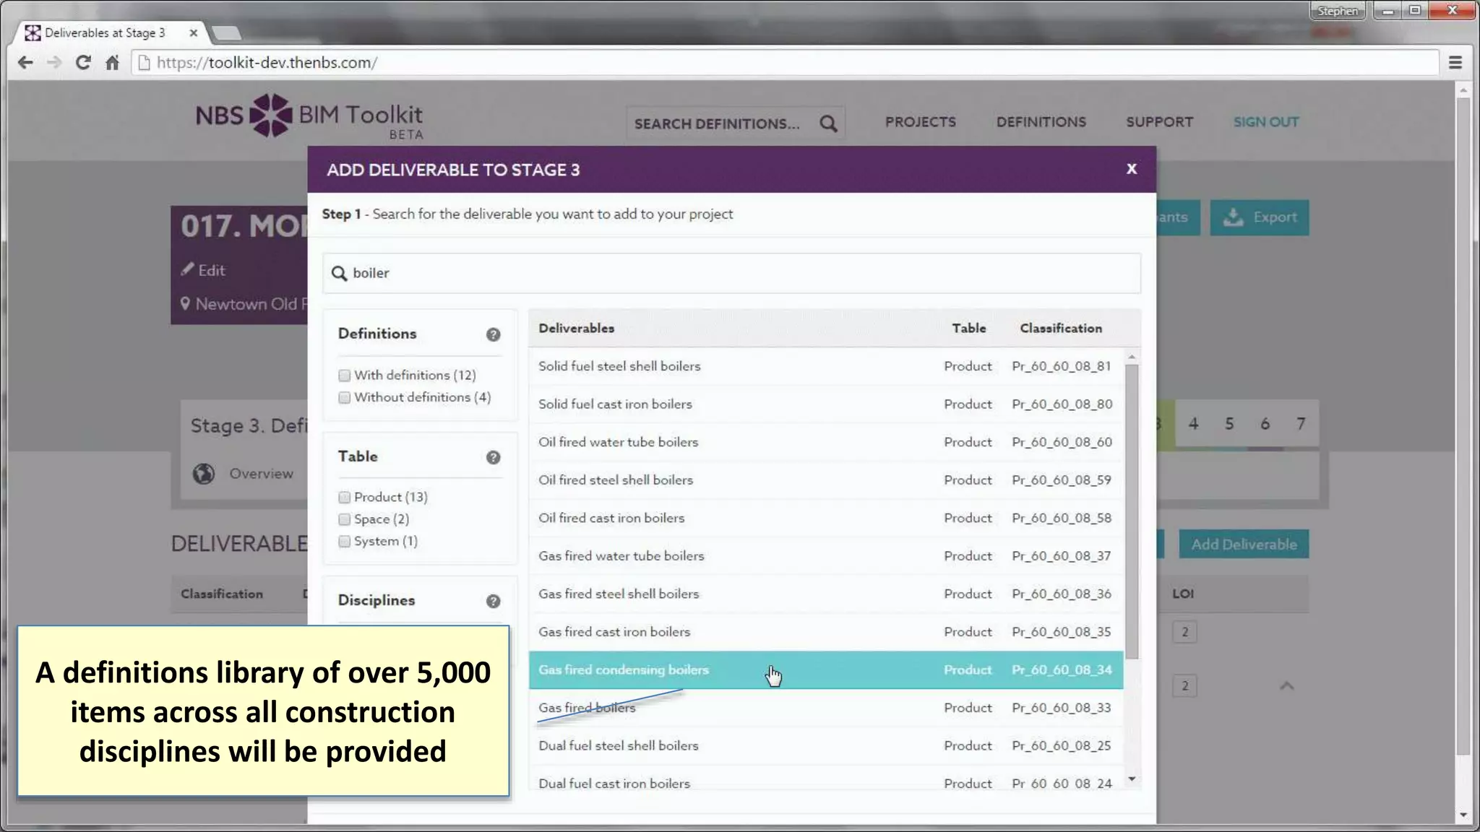The height and width of the screenshot is (832, 1480).
Task: Switch to stage 4 tab
Action: 1193,424
